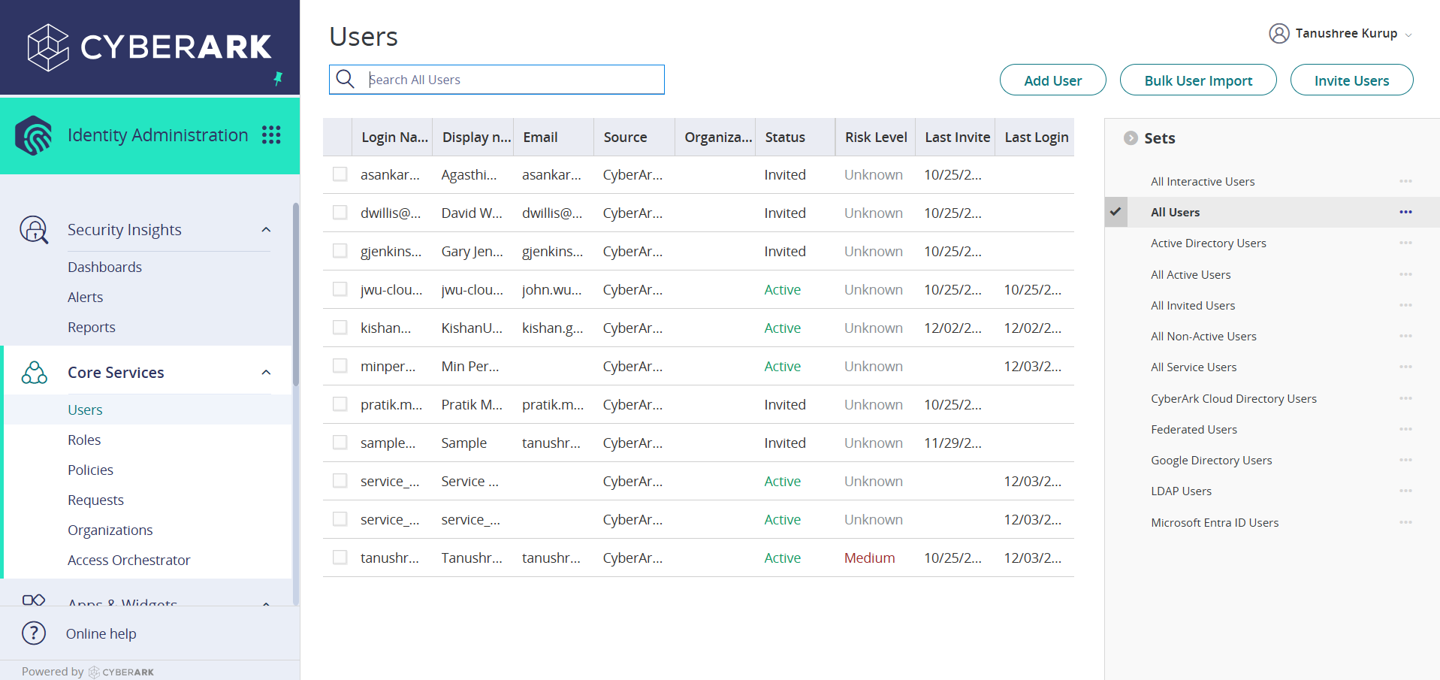
Task: Select the sample user row checkbox
Action: (x=340, y=443)
